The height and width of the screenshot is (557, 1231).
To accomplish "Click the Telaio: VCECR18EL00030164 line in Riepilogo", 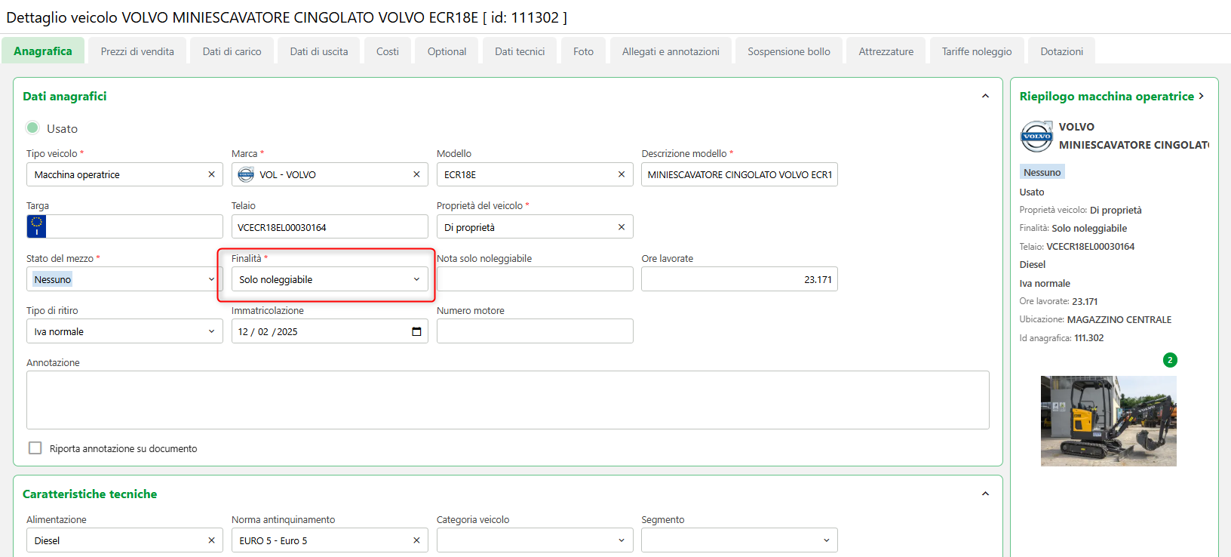I will [1077, 246].
